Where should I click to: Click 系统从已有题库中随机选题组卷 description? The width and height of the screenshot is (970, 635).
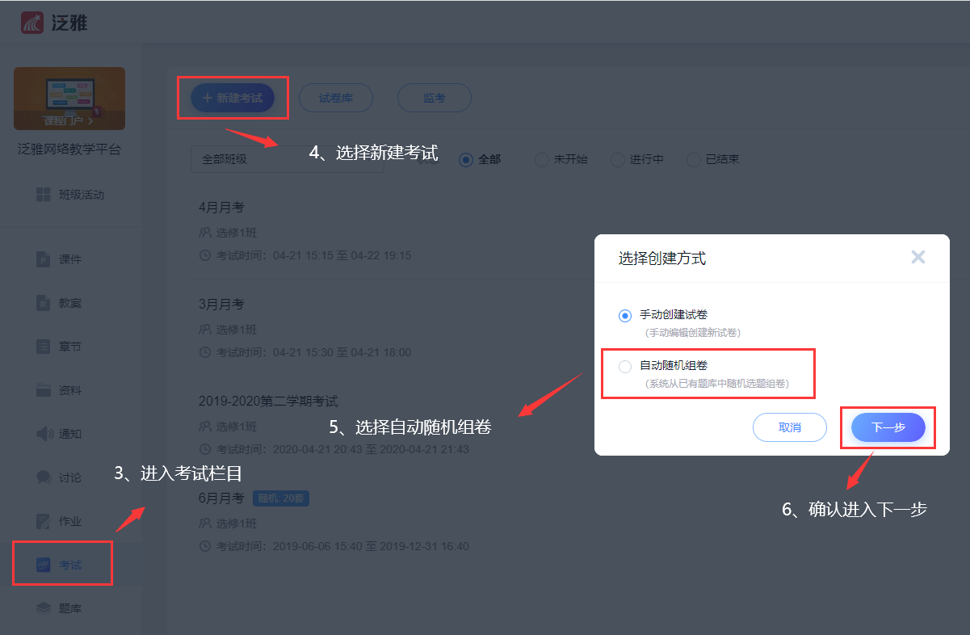point(716,384)
